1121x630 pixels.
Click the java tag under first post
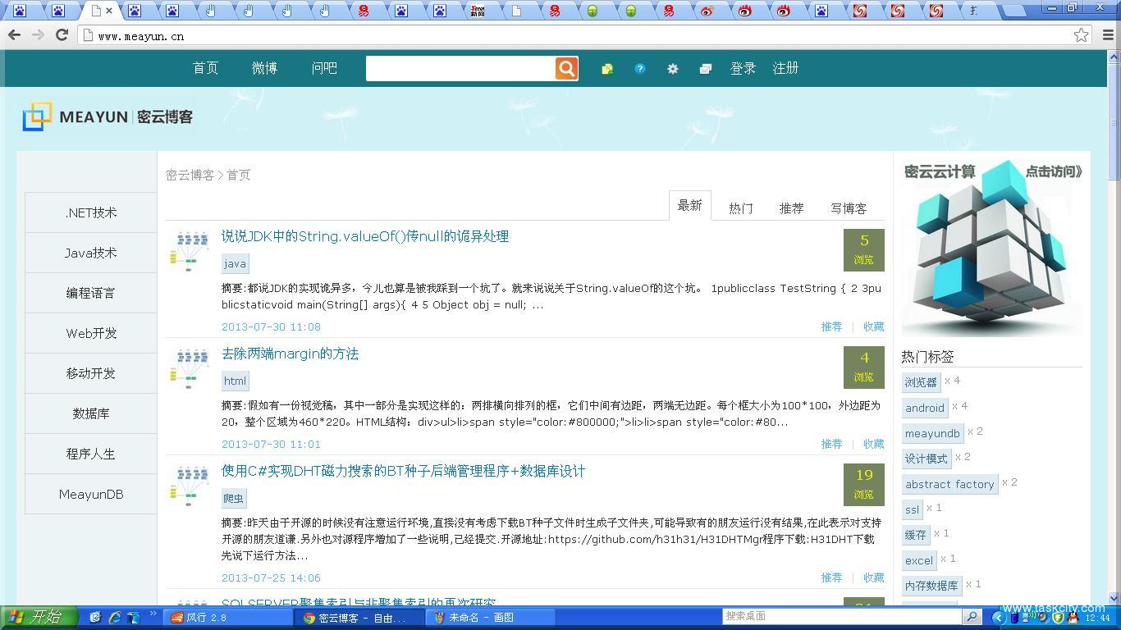pos(235,263)
